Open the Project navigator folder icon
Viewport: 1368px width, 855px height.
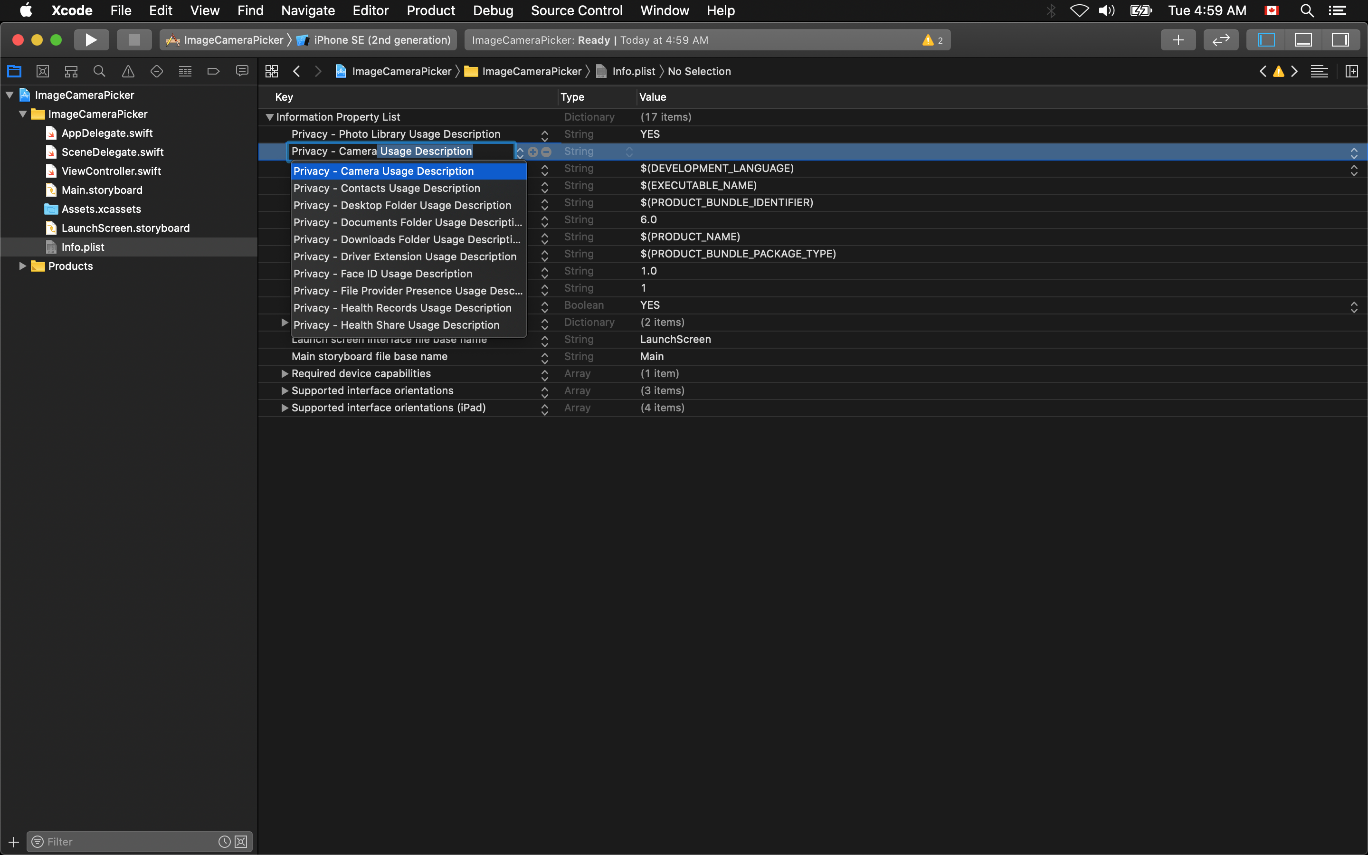[14, 71]
